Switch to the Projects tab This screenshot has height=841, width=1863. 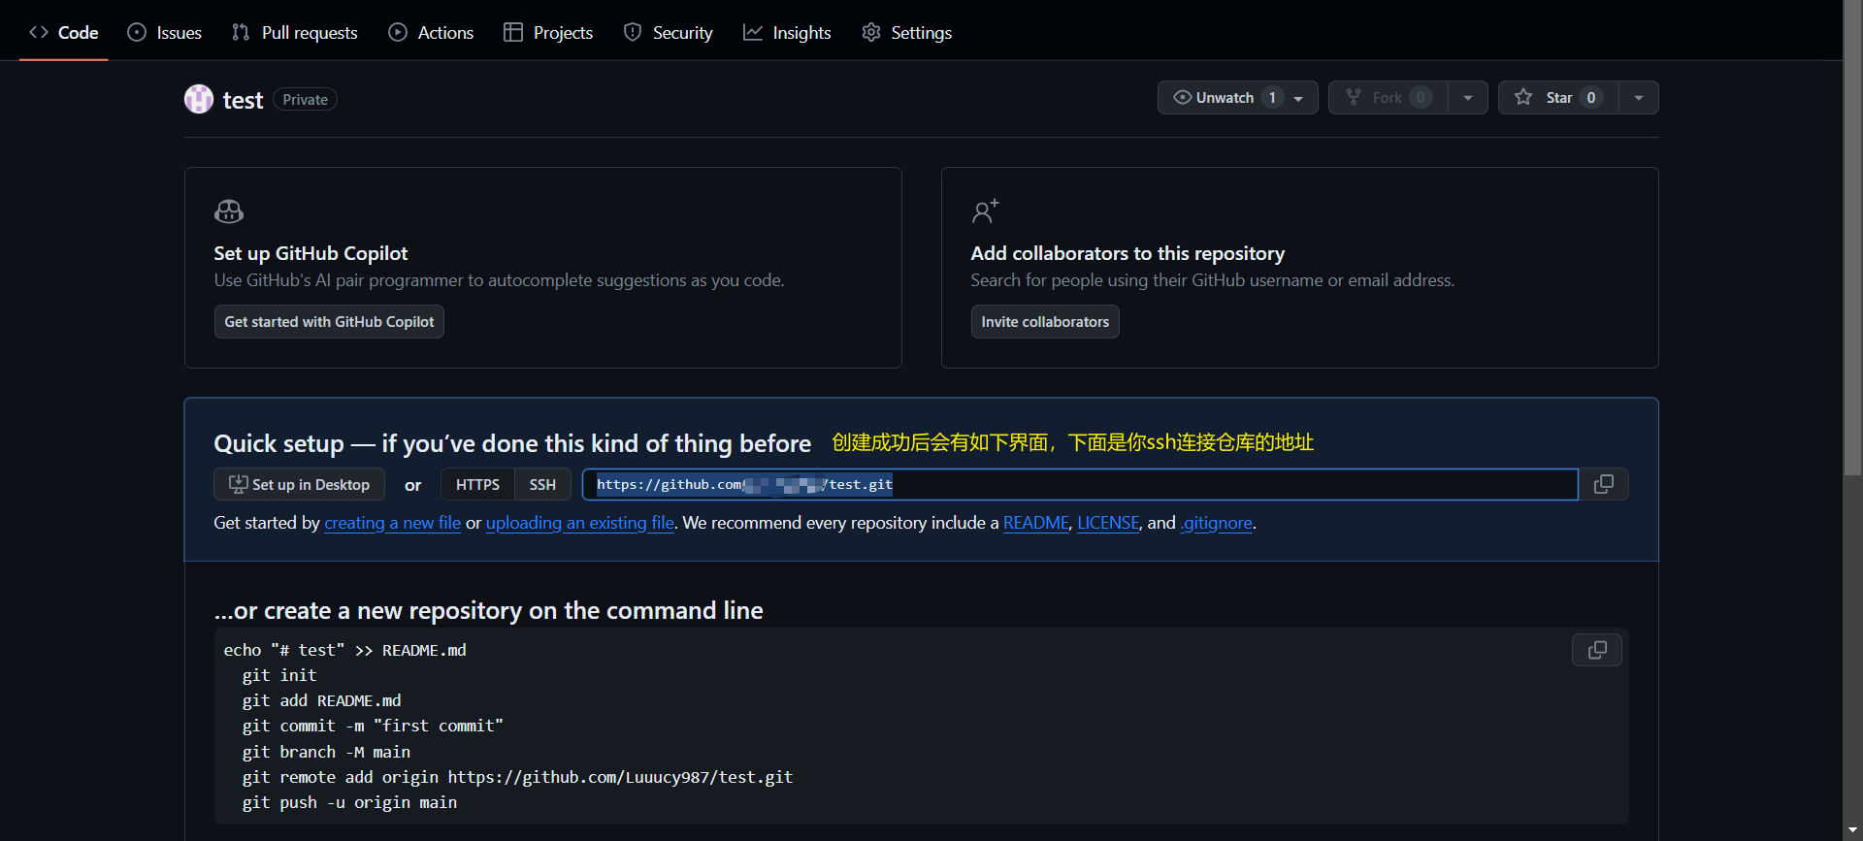[548, 32]
